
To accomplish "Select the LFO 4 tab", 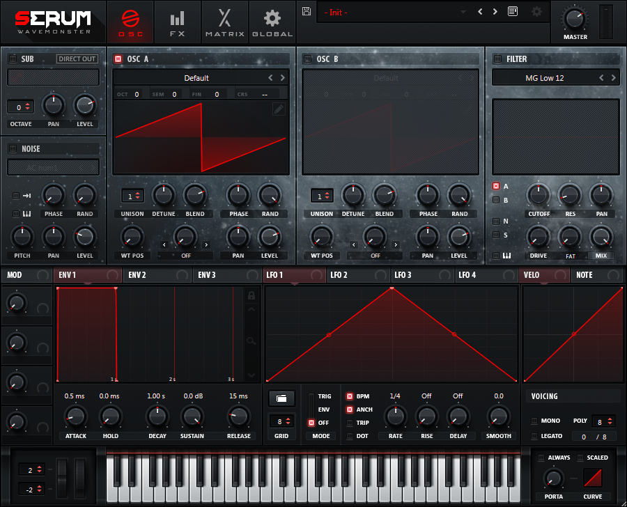I will [x=486, y=275].
